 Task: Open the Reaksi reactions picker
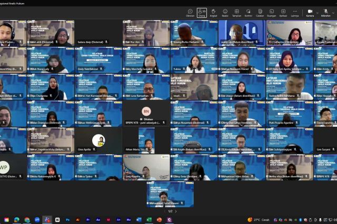click(x=225, y=12)
